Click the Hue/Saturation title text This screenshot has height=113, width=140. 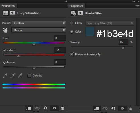28,13
